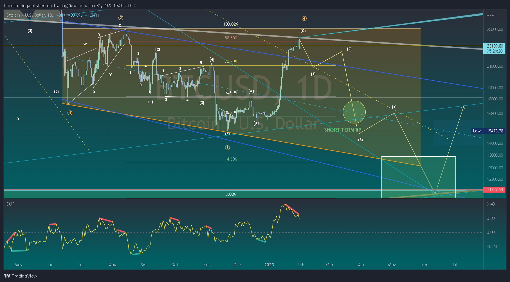Viewport: 510px width, 282px height.
Task: Click the 50.00% Fibonacci level label
Action: pyautogui.click(x=231, y=93)
